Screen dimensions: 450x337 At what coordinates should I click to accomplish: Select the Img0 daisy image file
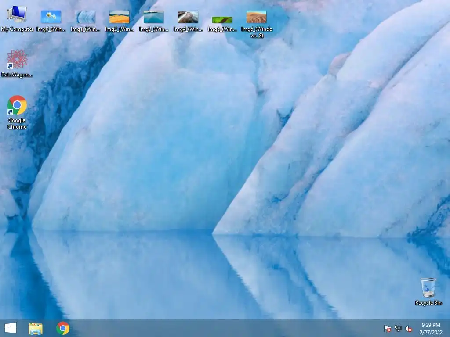tap(51, 21)
